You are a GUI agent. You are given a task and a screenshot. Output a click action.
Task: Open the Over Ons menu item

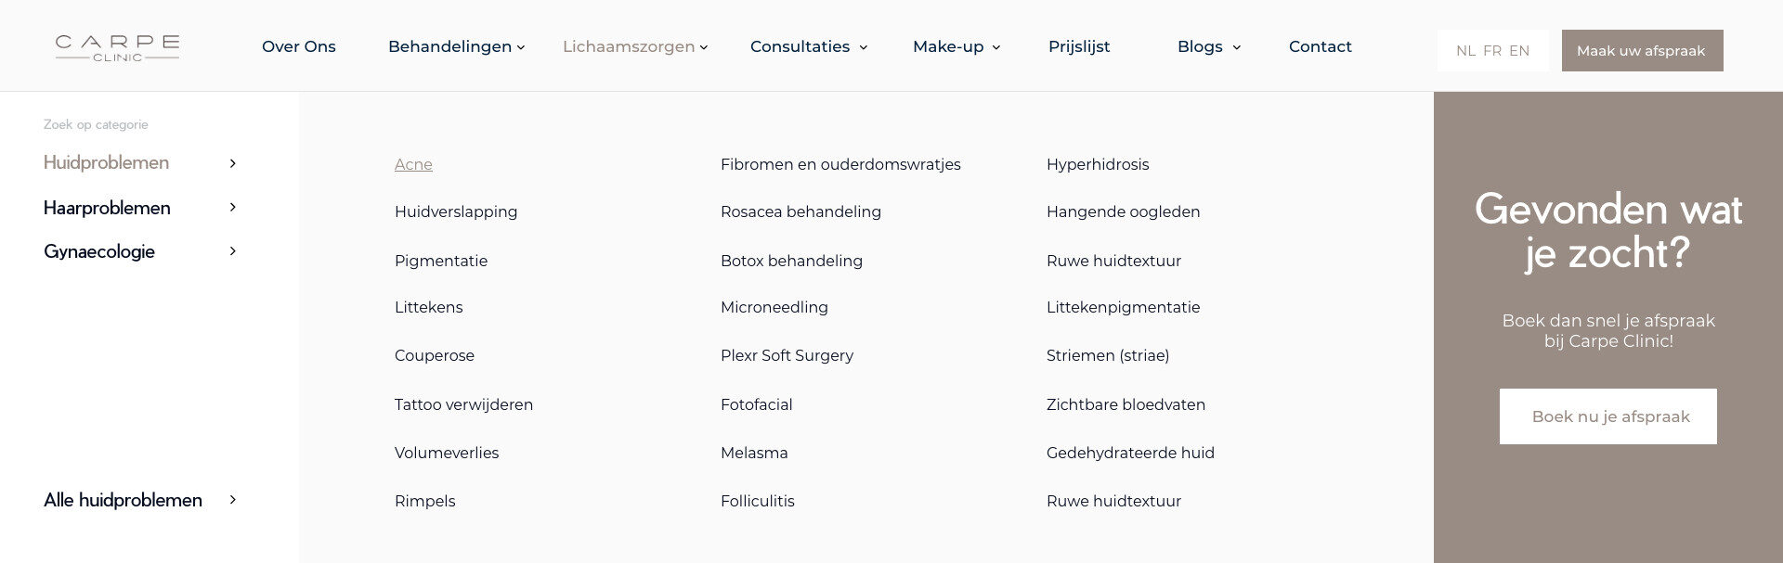299,46
